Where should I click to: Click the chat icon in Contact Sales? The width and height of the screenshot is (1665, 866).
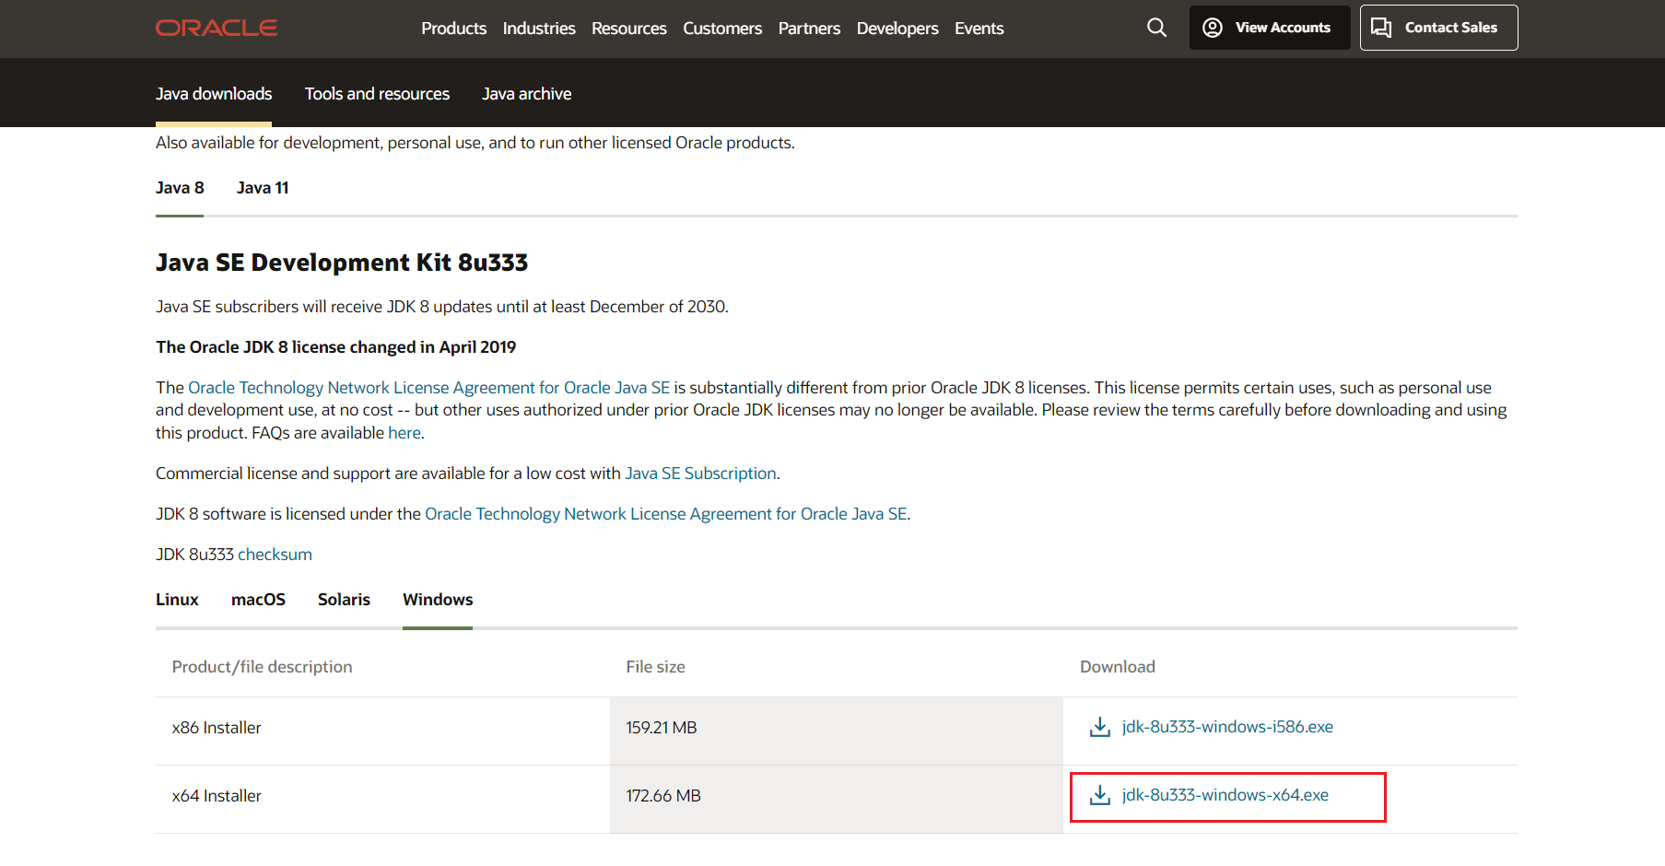pos(1381,28)
